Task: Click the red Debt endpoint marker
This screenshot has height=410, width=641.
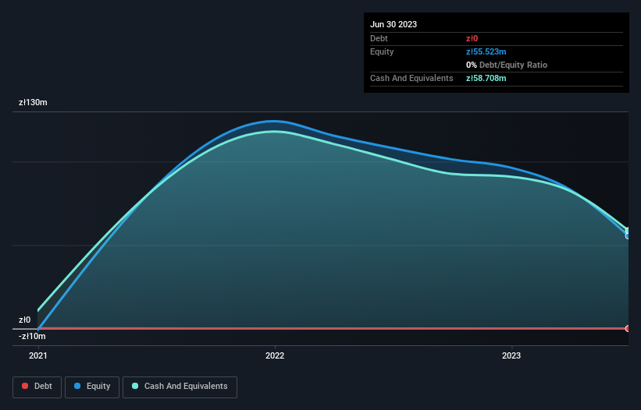Action: pos(628,328)
